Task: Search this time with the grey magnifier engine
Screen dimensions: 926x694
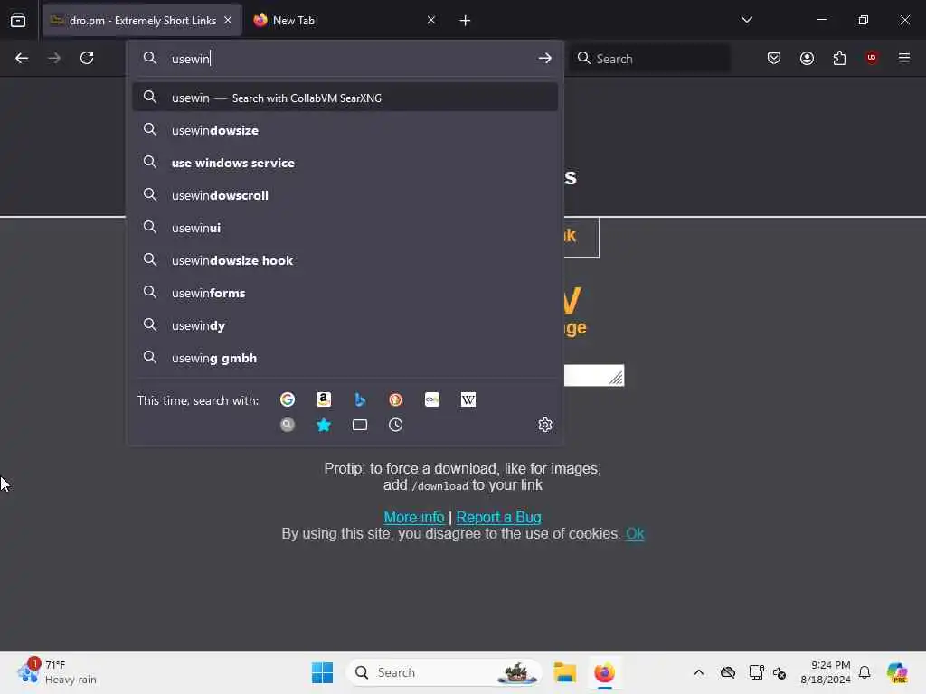Action: tap(288, 425)
